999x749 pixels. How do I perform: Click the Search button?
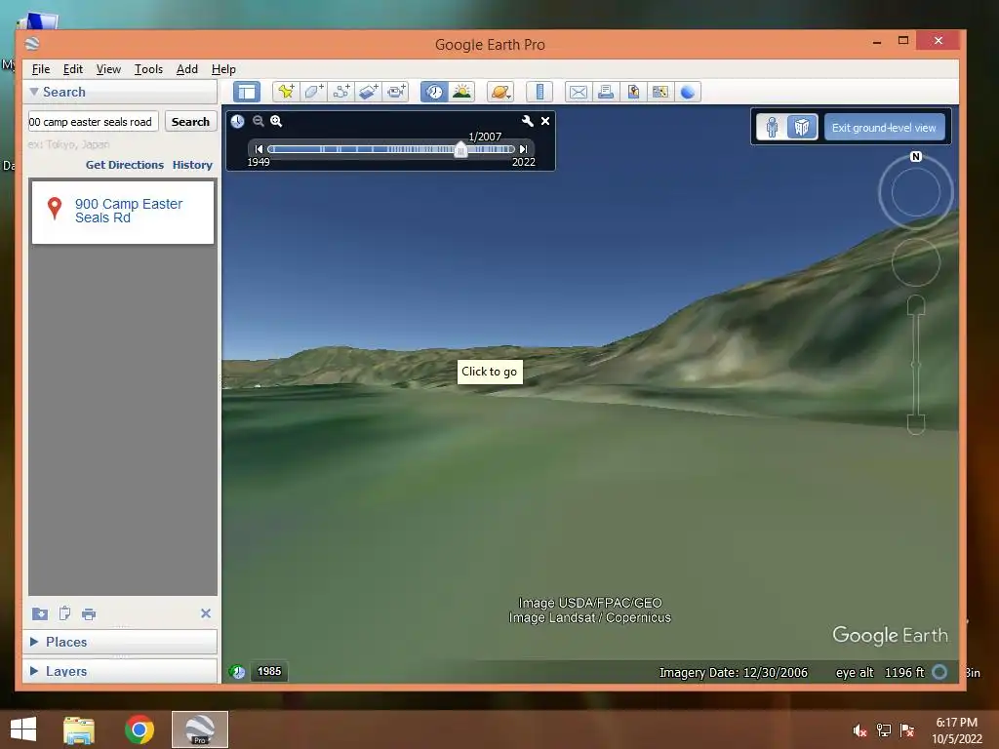[190, 122]
